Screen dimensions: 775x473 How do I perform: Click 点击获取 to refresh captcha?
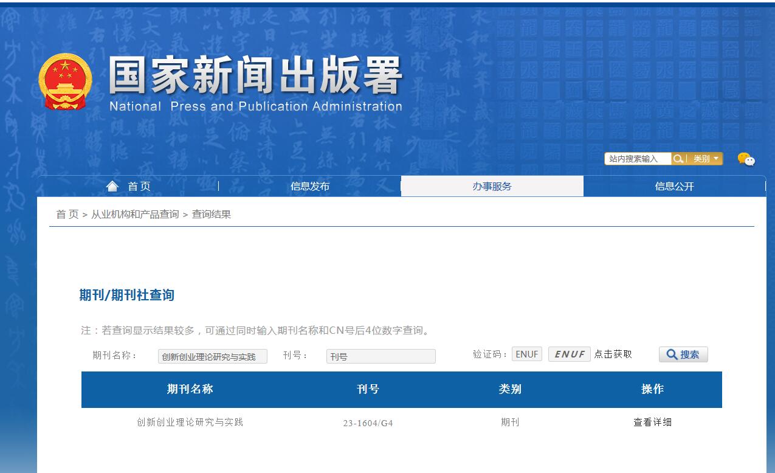tap(613, 354)
